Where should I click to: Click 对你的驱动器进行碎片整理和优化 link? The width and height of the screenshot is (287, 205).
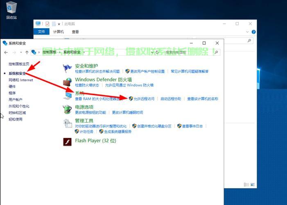101,126
